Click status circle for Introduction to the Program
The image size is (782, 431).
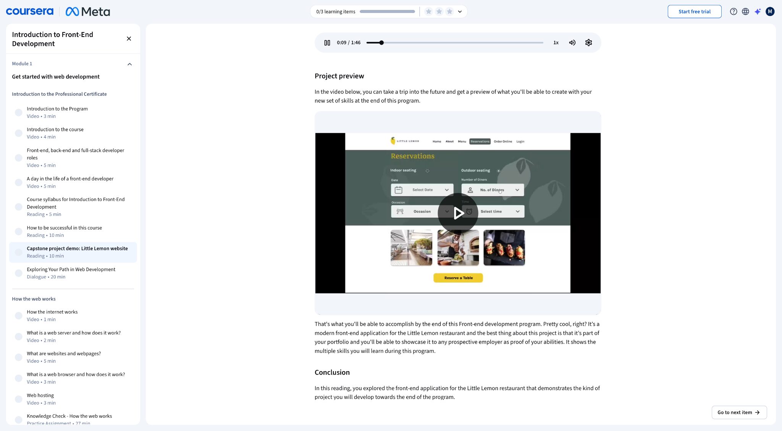(x=18, y=113)
